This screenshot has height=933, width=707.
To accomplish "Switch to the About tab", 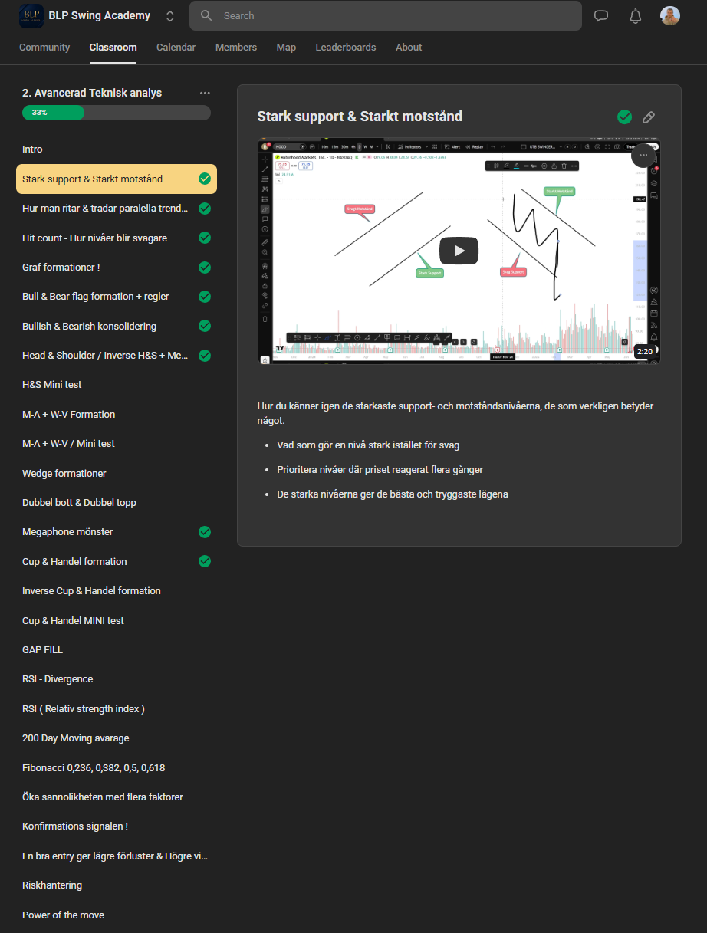I will [409, 47].
